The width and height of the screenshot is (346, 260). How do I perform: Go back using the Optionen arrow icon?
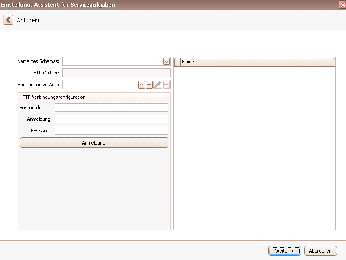pos(8,20)
